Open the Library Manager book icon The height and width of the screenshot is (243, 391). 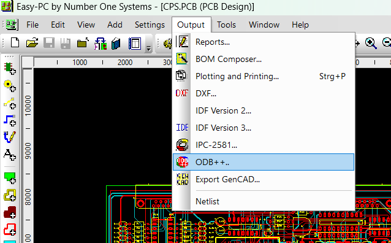click(116, 44)
